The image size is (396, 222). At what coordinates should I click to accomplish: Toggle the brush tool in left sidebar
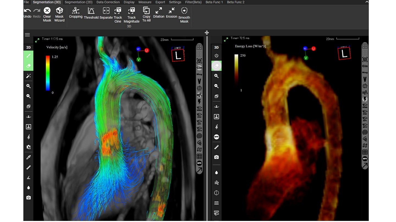(x=28, y=56)
